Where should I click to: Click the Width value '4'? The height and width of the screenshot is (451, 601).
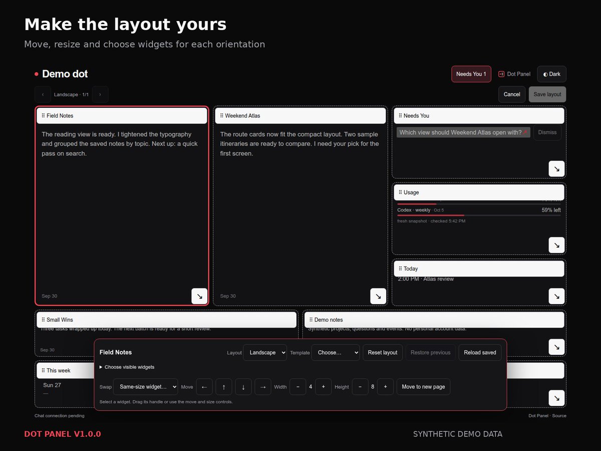[x=311, y=387]
